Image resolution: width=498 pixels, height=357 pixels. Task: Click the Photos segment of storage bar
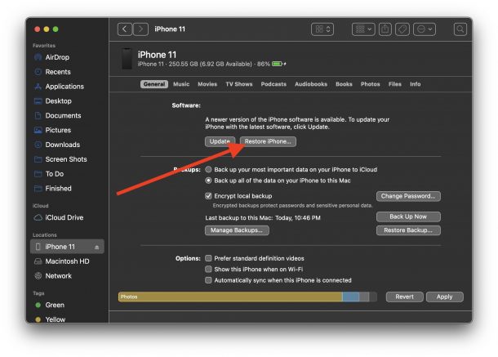click(230, 297)
